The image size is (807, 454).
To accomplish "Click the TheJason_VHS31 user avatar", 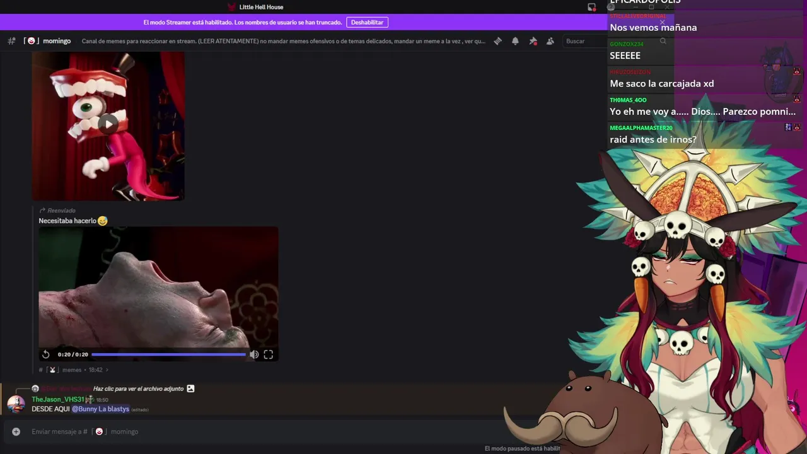I will pyautogui.click(x=16, y=404).
